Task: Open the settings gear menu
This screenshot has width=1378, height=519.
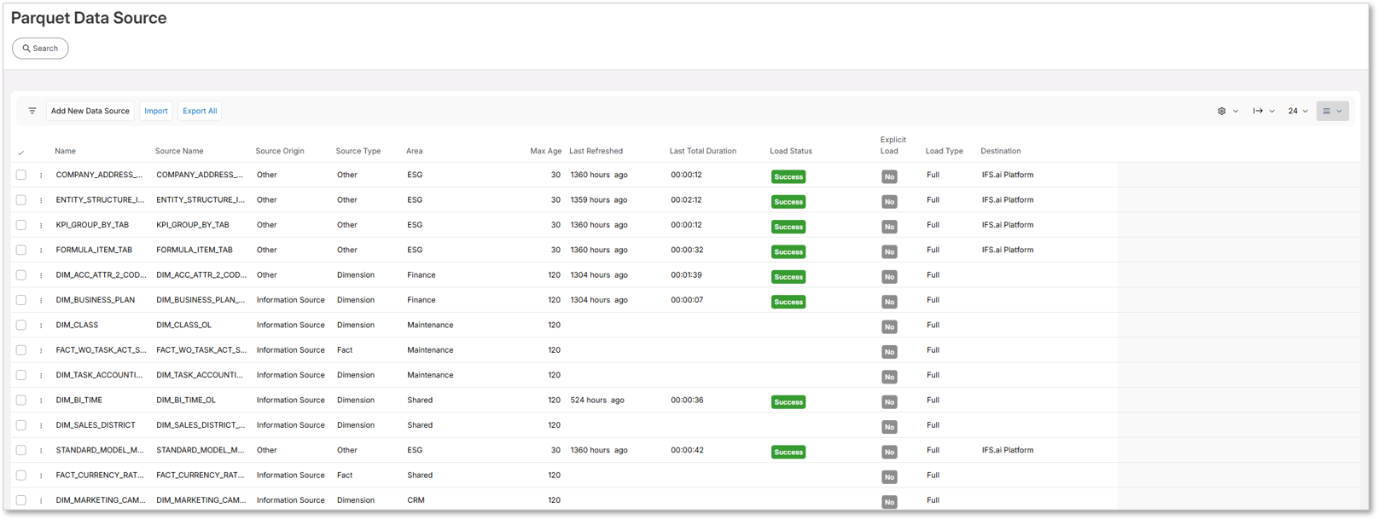Action: click(x=1222, y=111)
